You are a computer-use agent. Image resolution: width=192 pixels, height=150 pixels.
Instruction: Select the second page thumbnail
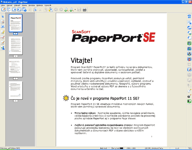tap(16, 46)
